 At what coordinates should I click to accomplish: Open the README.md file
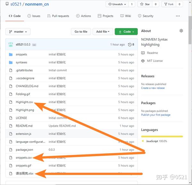pyautogui.click(x=24, y=126)
